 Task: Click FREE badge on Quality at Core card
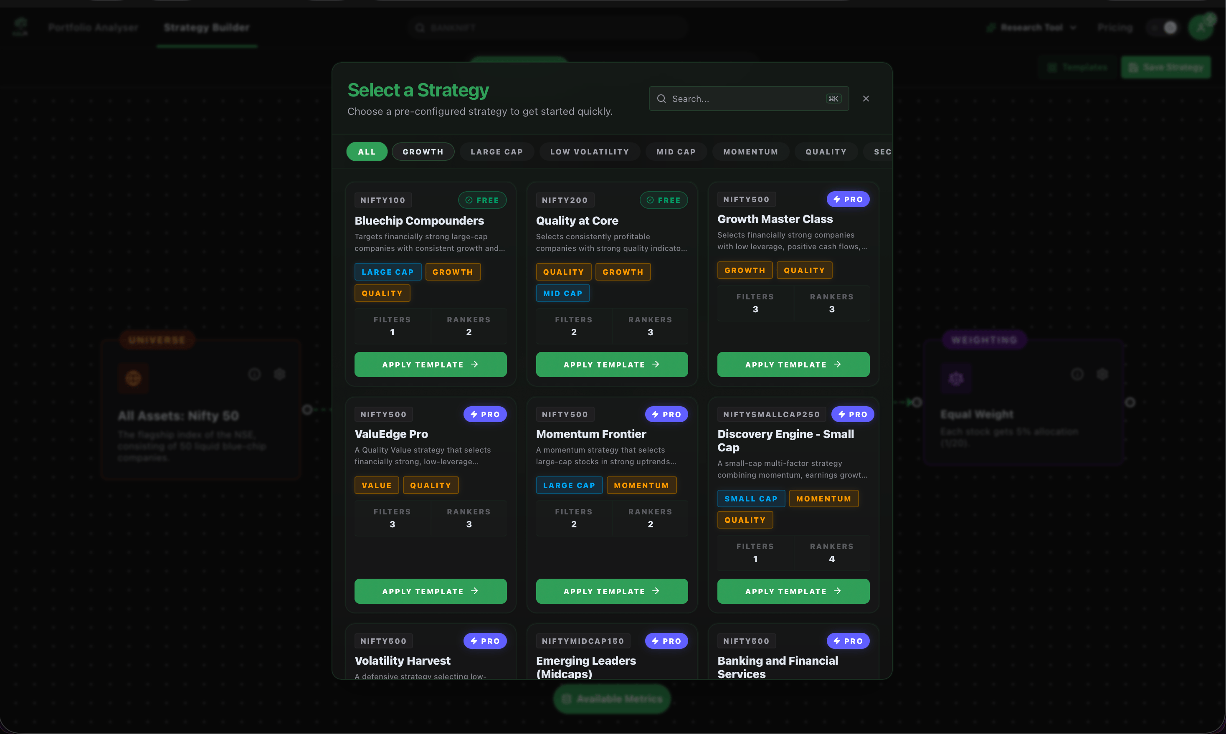[664, 200]
